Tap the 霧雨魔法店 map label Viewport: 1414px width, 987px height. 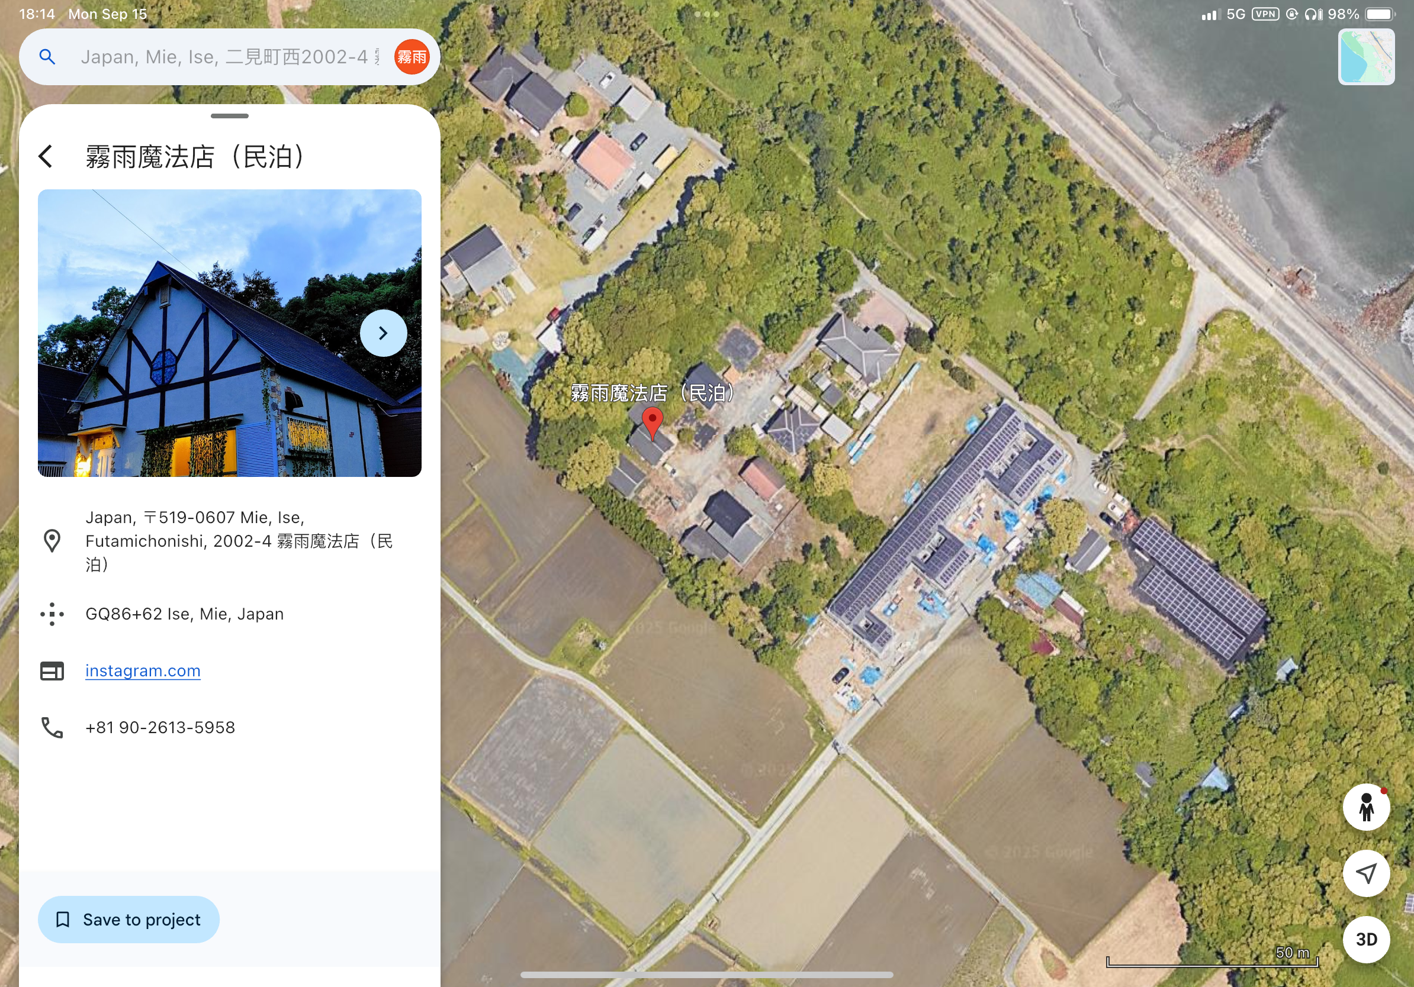652,392
